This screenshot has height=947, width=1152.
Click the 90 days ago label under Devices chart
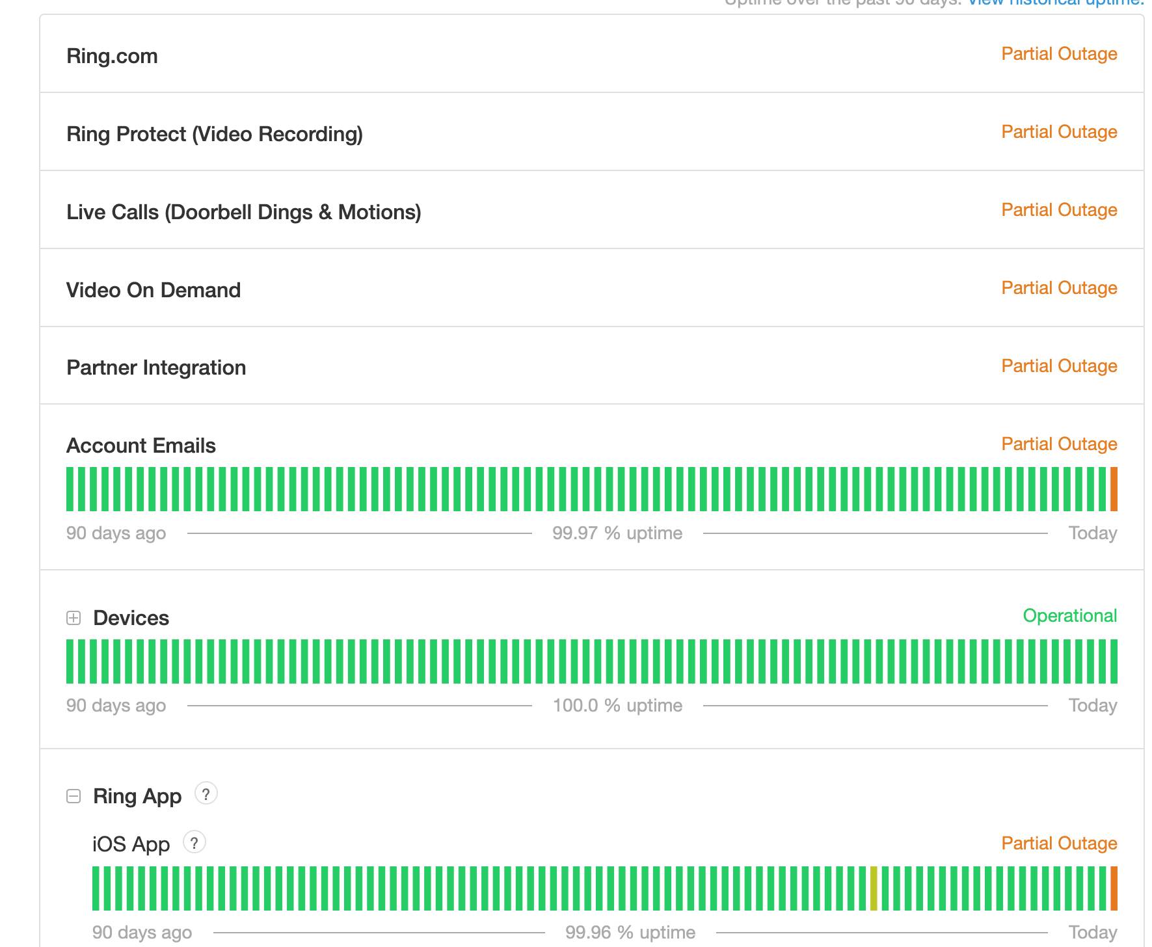pos(116,704)
